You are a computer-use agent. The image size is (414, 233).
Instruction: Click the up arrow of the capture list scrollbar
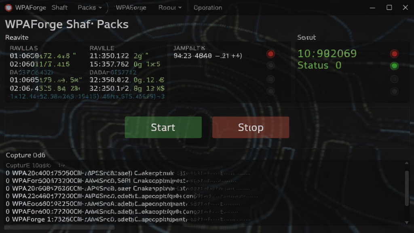click(x=407, y=163)
